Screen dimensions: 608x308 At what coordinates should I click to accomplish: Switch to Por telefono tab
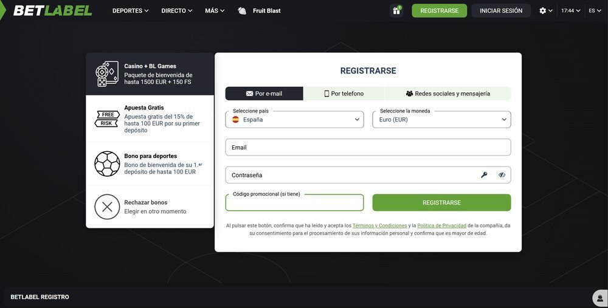(344, 94)
